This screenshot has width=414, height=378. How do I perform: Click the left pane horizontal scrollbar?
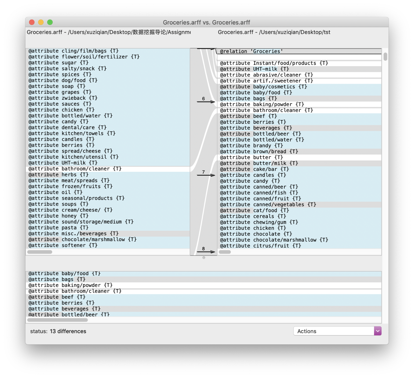coord(40,252)
